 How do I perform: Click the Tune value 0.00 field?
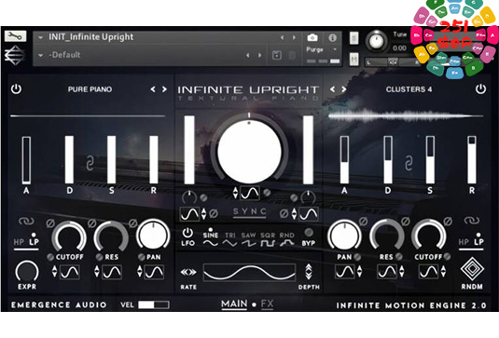399,48
